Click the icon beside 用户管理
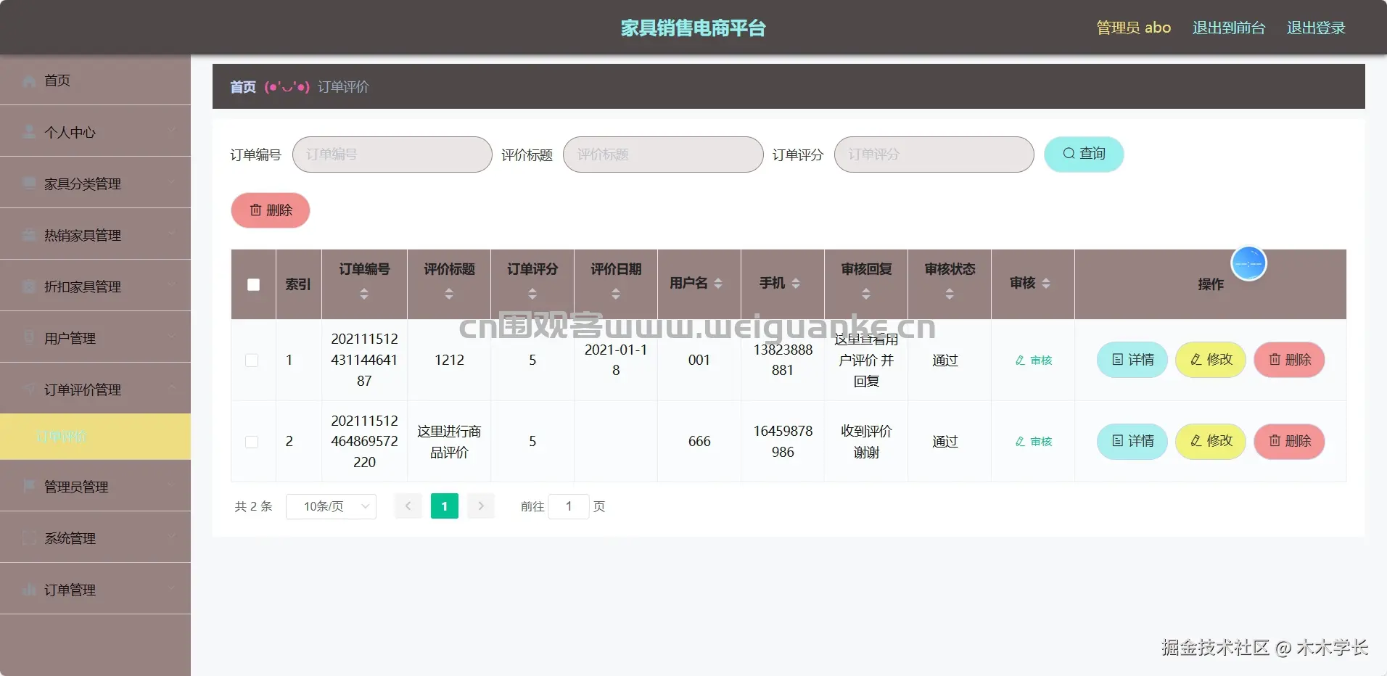Image resolution: width=1387 pixels, height=676 pixels. coord(29,338)
